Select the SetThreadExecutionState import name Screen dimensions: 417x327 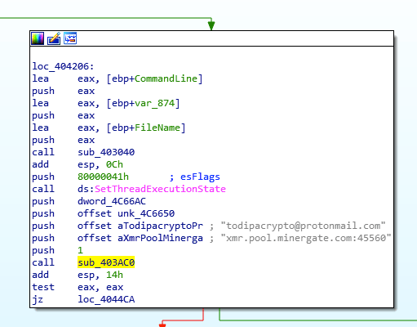pos(160,189)
